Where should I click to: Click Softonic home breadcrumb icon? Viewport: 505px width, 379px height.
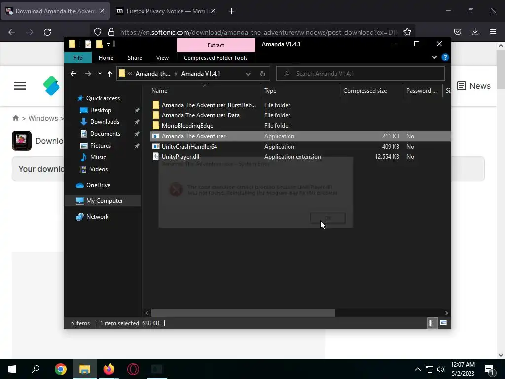[x=15, y=118]
